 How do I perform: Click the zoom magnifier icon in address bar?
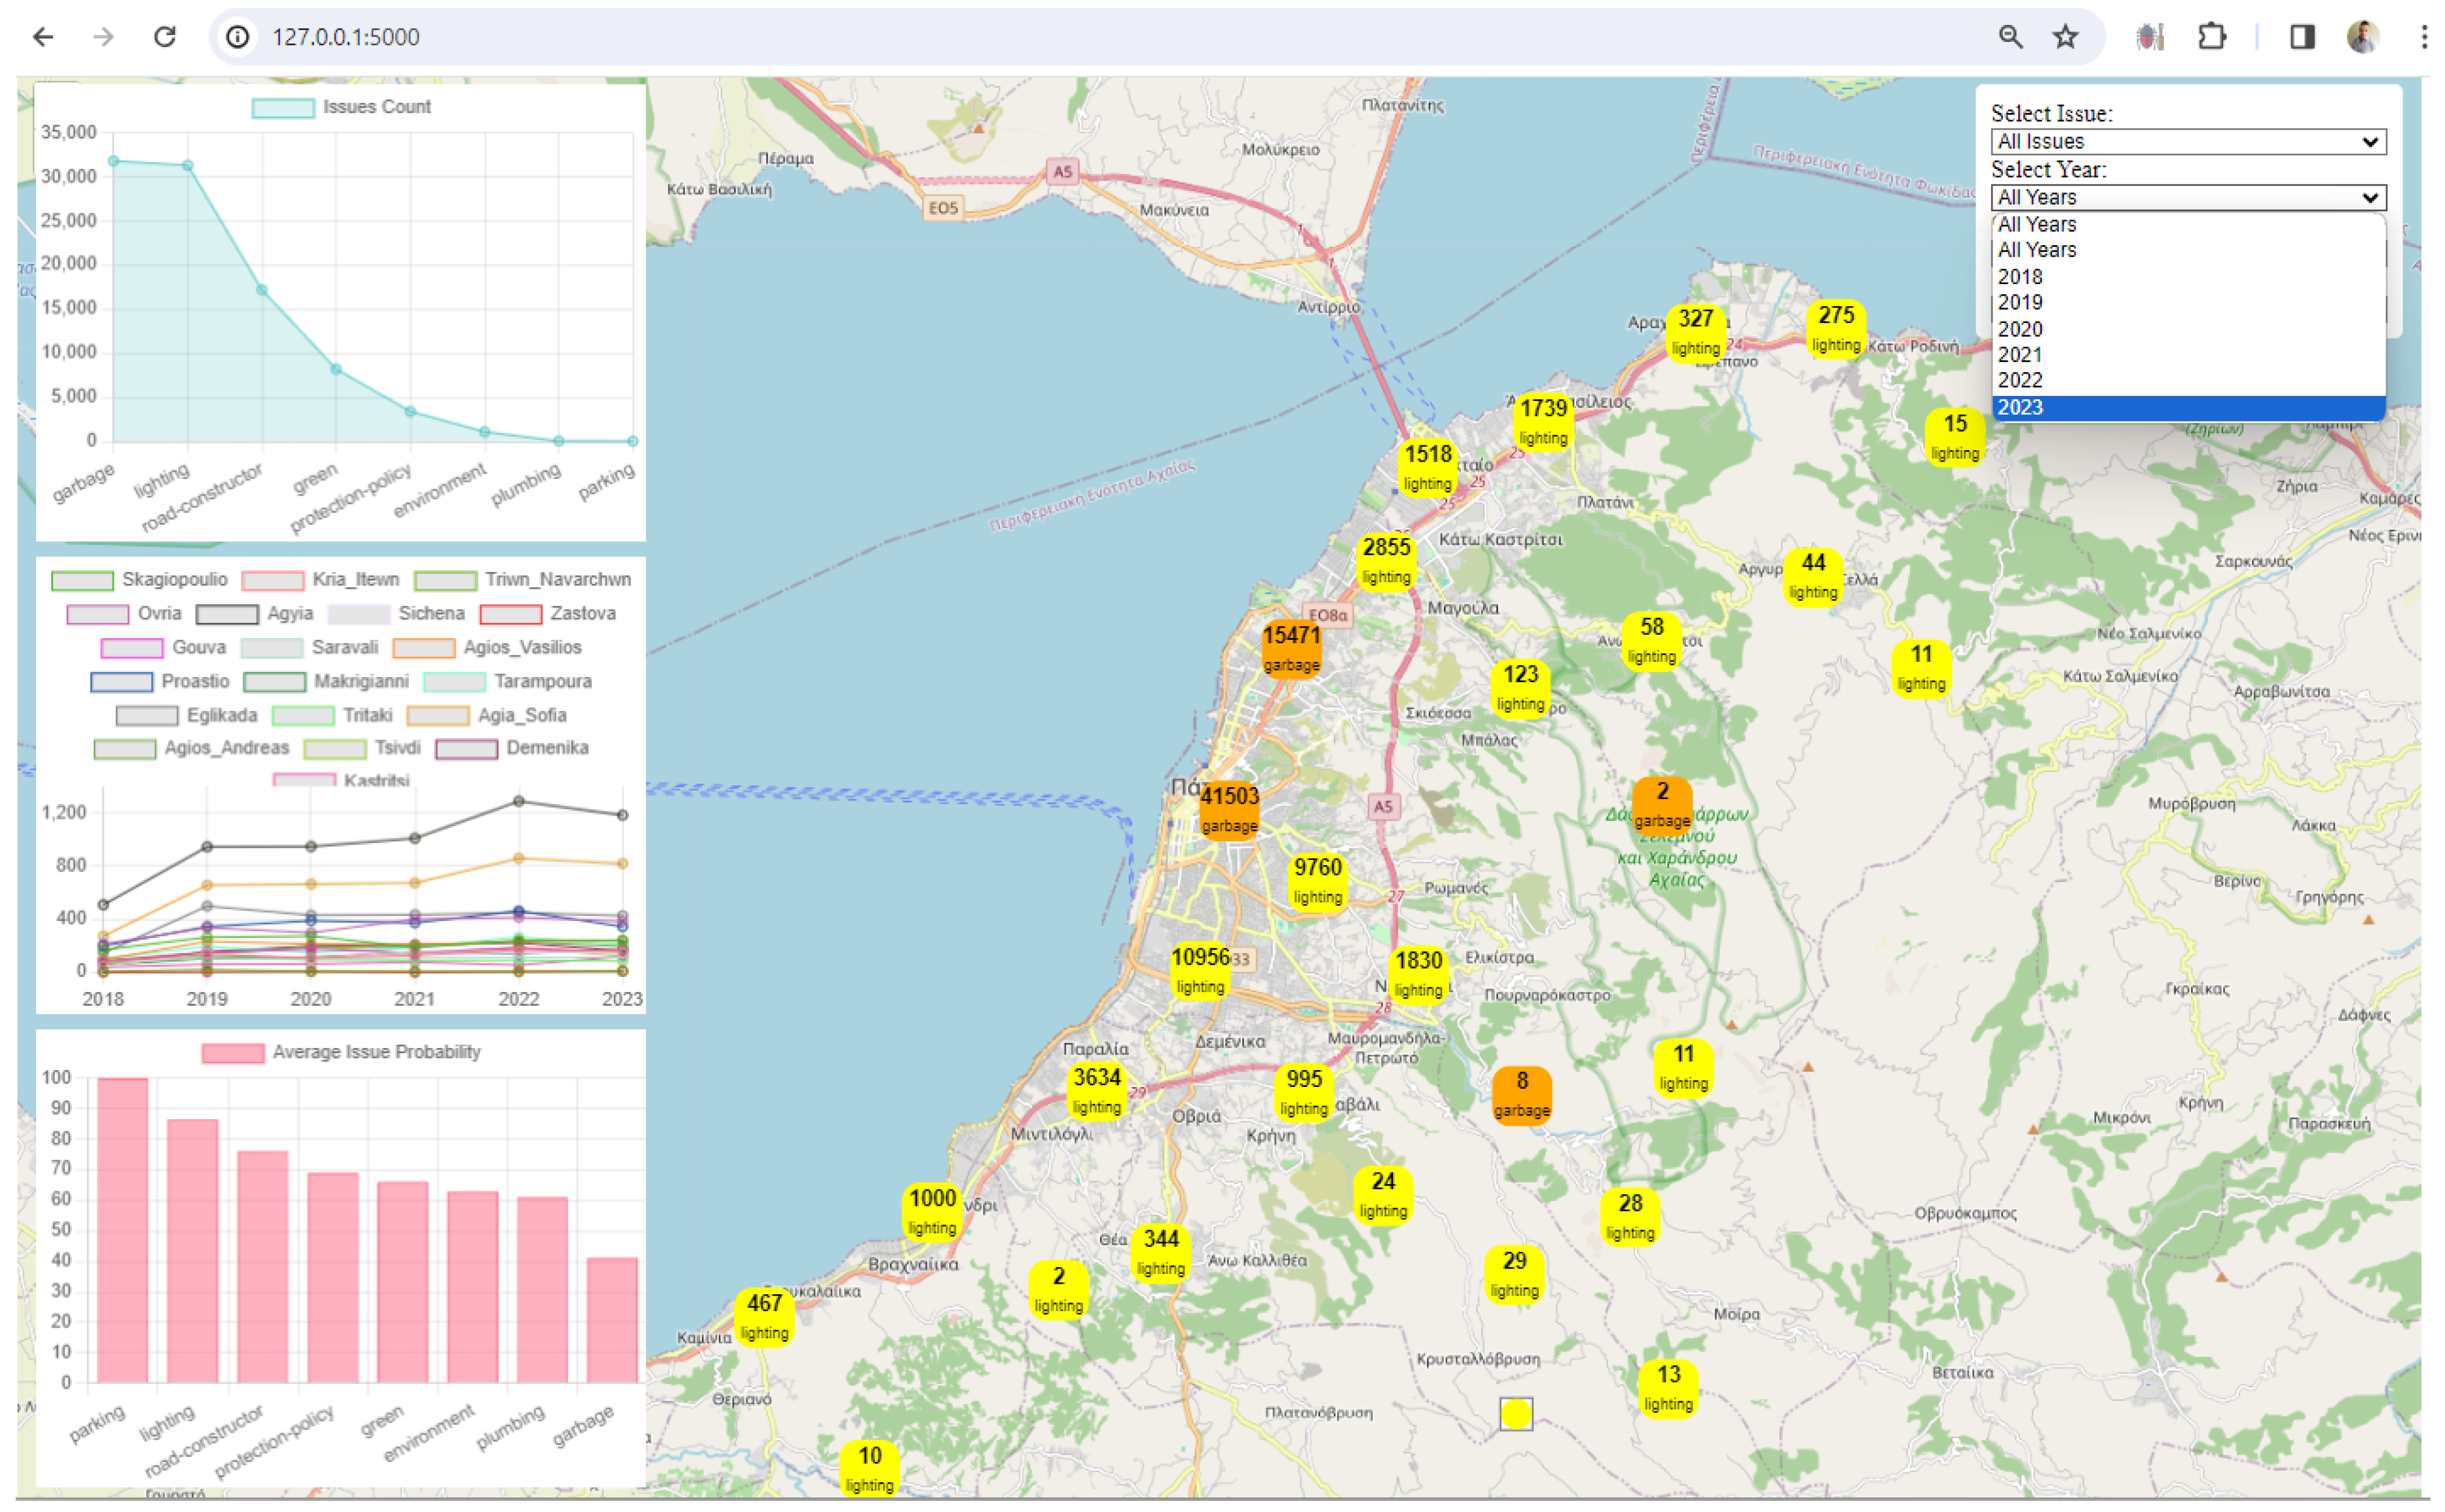(x=2011, y=37)
